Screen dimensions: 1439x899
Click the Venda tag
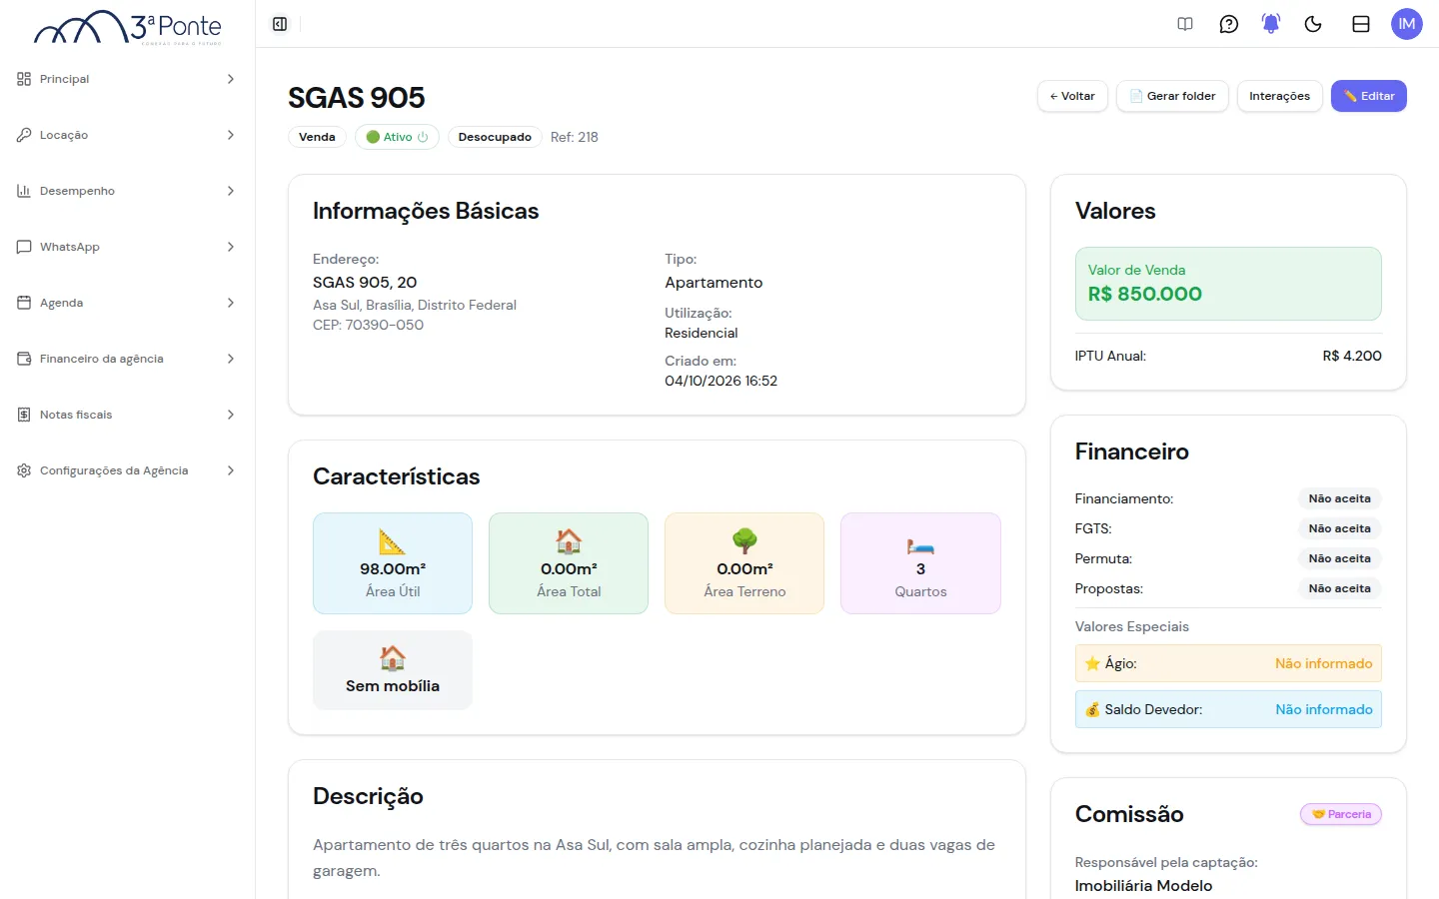317,137
